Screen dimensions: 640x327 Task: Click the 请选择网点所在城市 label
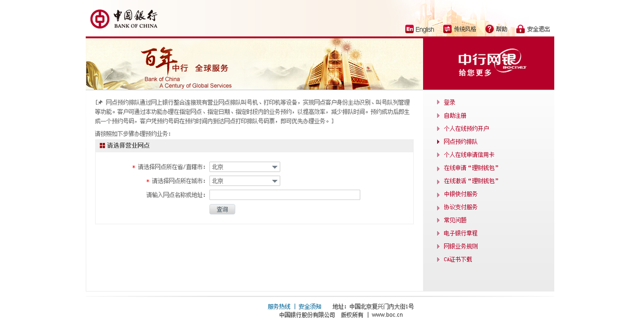[x=179, y=181]
